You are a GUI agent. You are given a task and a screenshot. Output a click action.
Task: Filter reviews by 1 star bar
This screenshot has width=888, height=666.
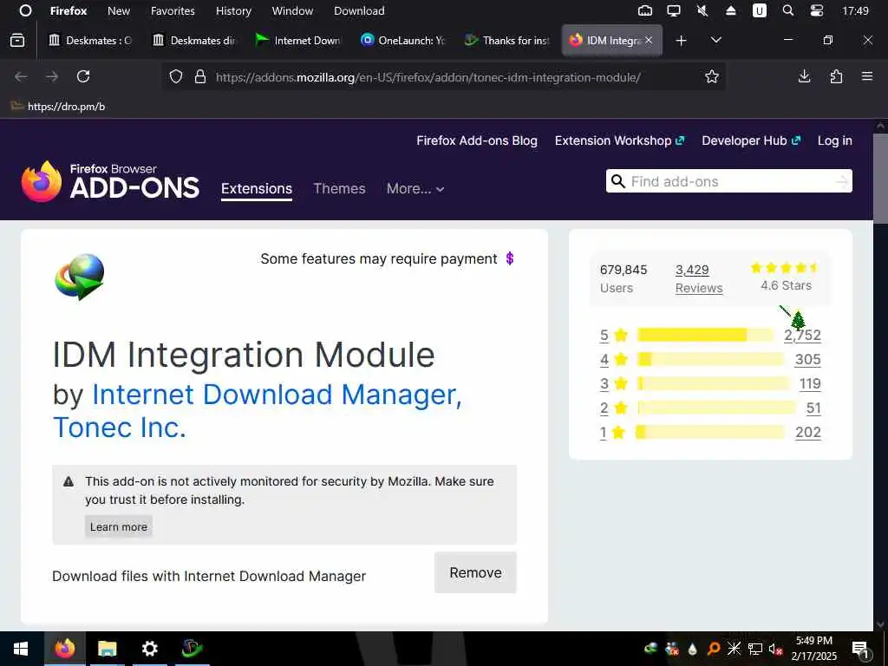point(711,432)
